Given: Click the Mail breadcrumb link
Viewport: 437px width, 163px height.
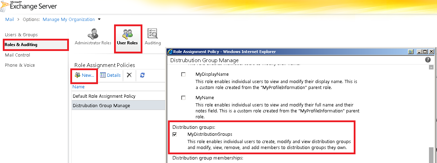Looking at the screenshot, I should [9, 20].
